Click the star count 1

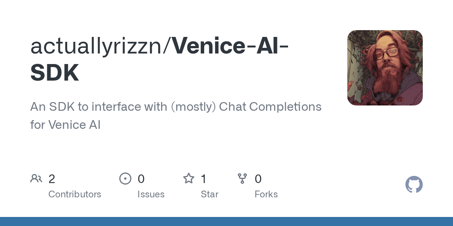pos(203,179)
